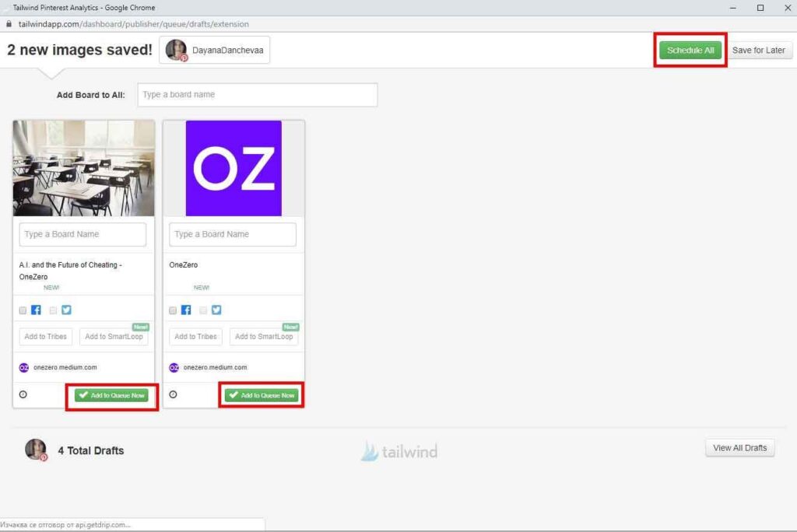Click profile avatar beside 4 Total Drafts
Viewport: 797px width, 532px height.
(x=36, y=450)
